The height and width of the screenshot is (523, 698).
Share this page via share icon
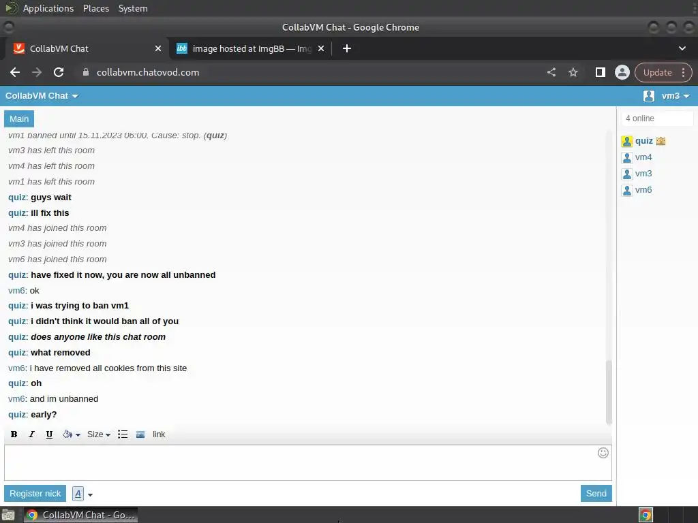pos(551,72)
